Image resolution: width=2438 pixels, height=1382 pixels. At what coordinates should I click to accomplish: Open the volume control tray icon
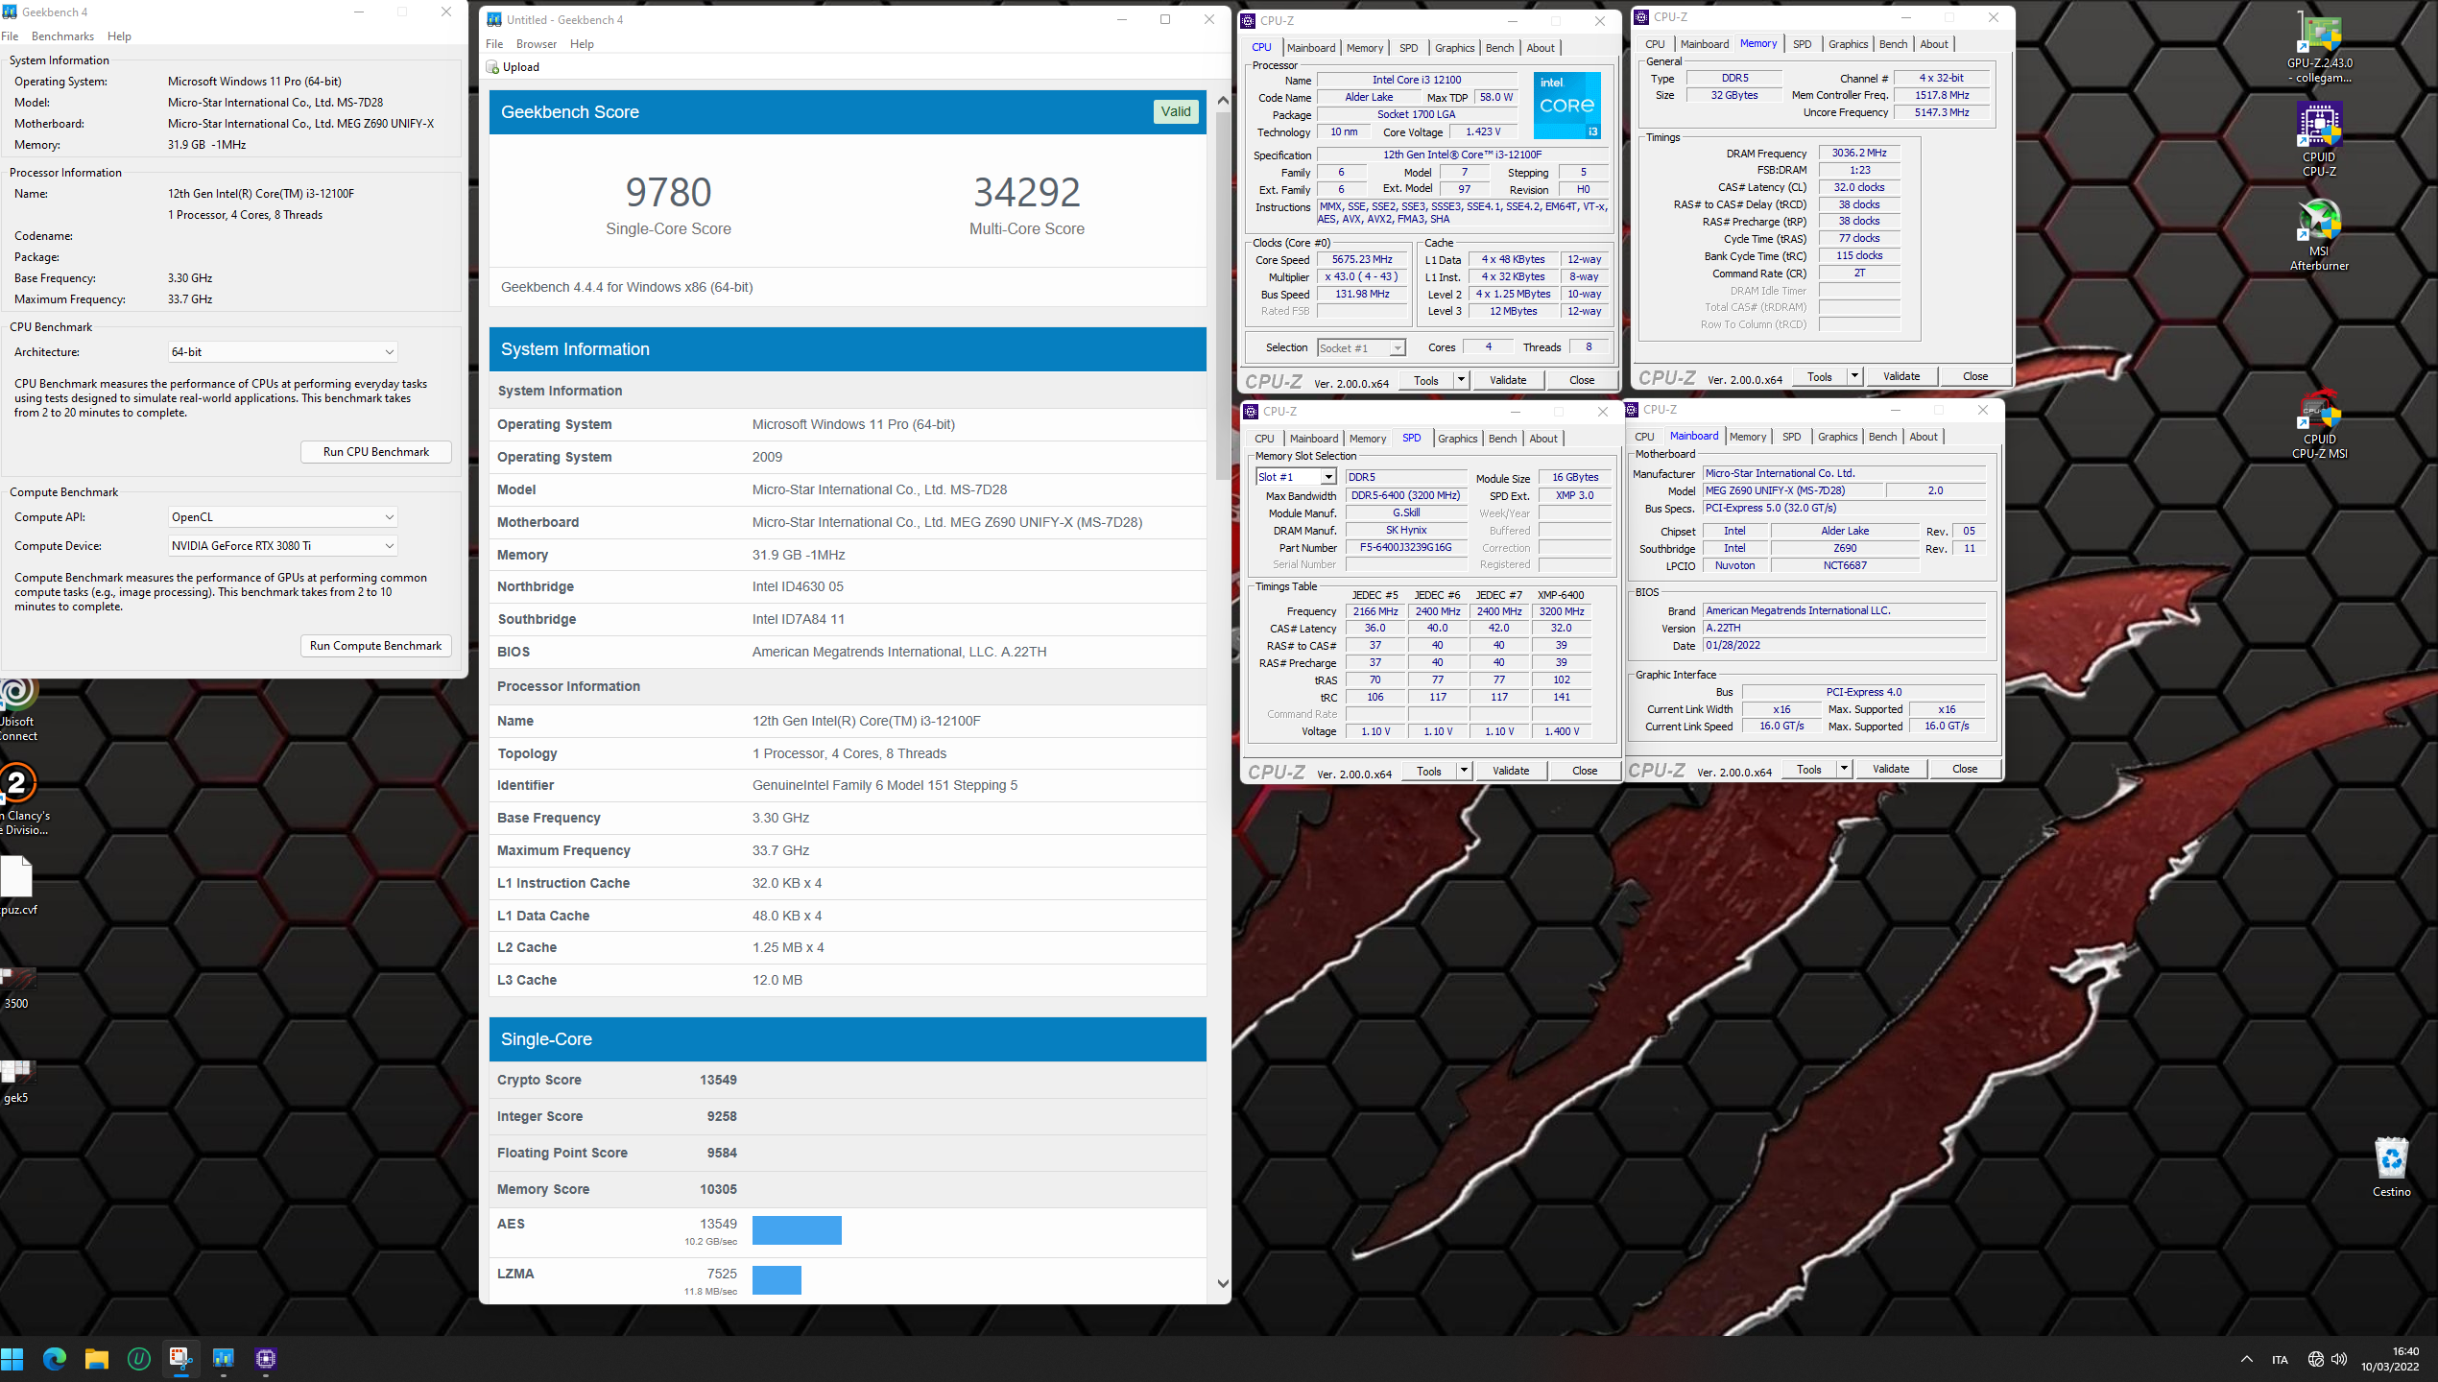tap(2339, 1359)
